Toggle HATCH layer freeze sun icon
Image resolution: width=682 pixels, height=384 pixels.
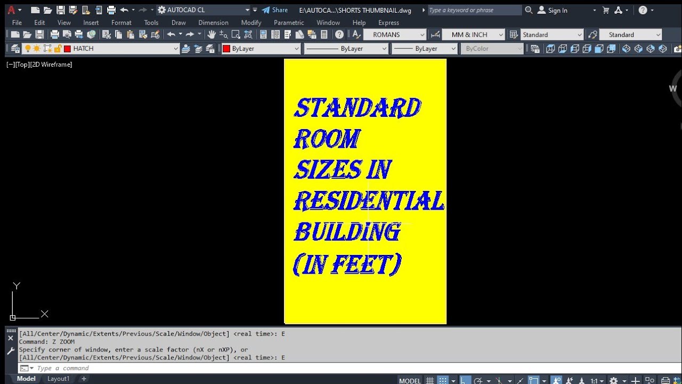37,49
